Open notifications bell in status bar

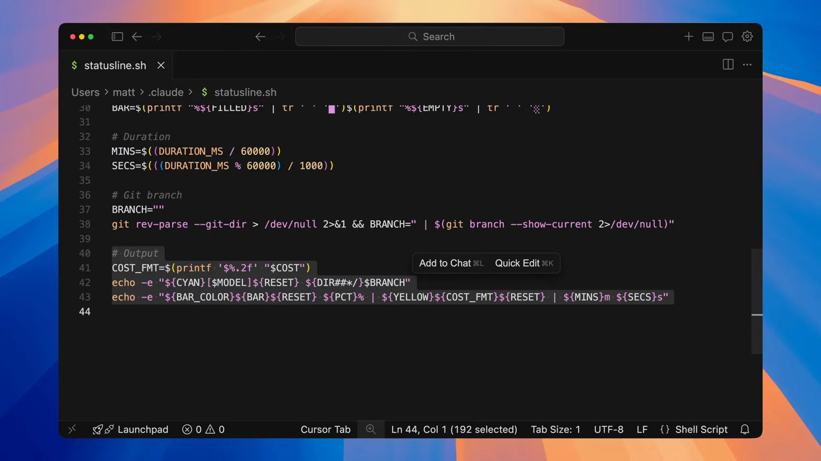(745, 429)
